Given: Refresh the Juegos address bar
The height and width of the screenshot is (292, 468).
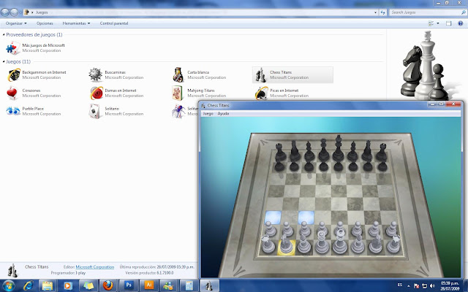Looking at the screenshot, I should pos(383,12).
